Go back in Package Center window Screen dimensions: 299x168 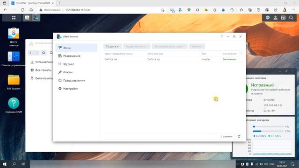(x=30, y=53)
